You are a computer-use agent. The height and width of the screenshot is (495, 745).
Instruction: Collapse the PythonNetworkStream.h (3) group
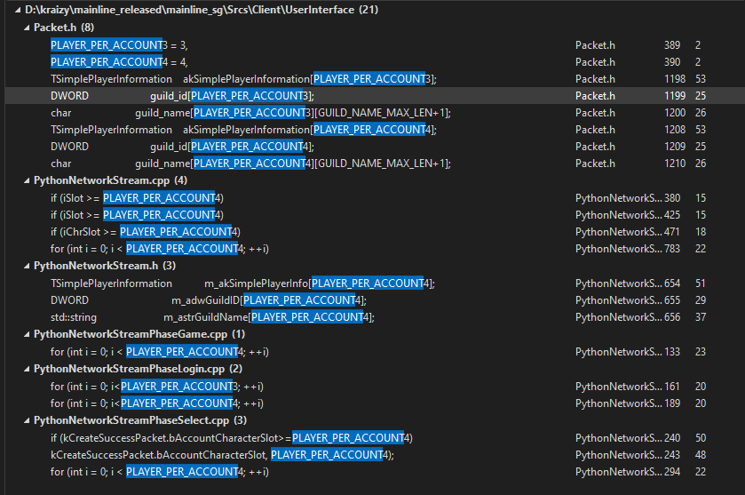27,266
